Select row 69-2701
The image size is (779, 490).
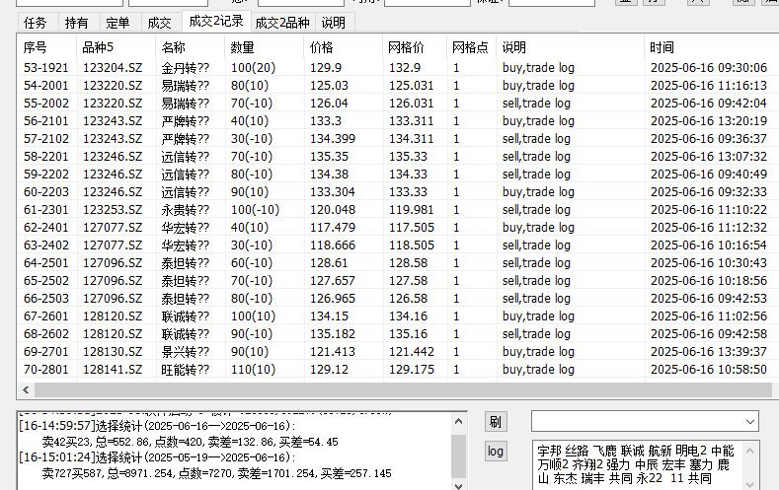(x=398, y=352)
